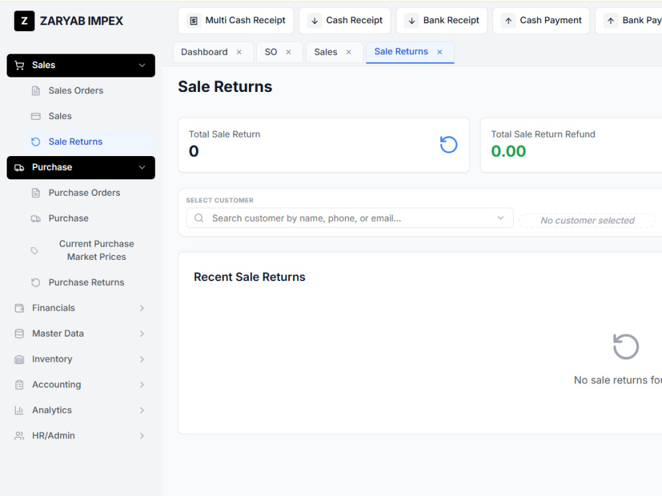
Task: Expand the Financials menu chevron
Action: coord(142,308)
